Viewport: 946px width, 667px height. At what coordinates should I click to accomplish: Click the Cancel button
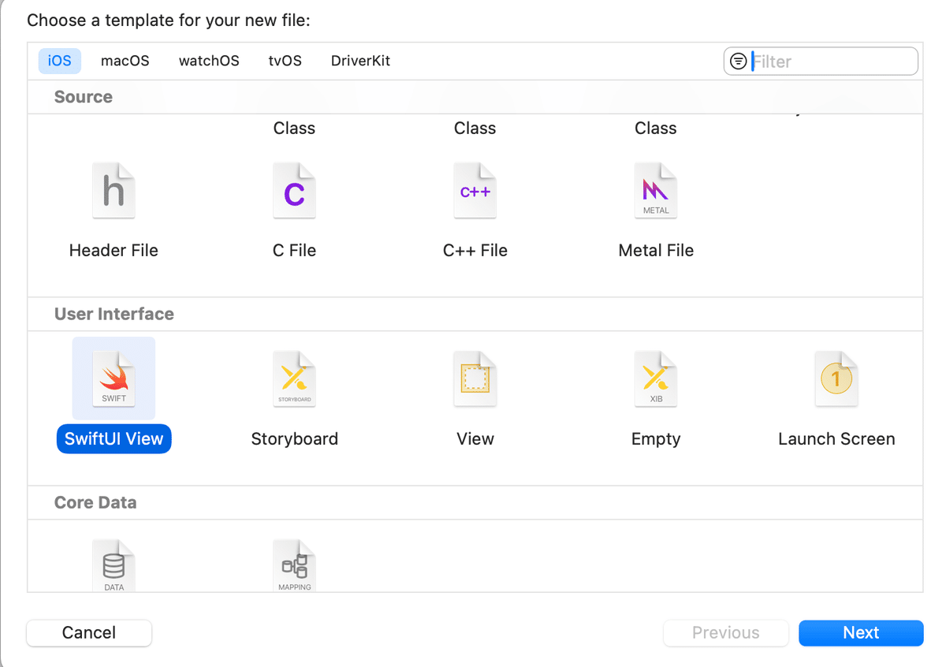pyautogui.click(x=89, y=633)
